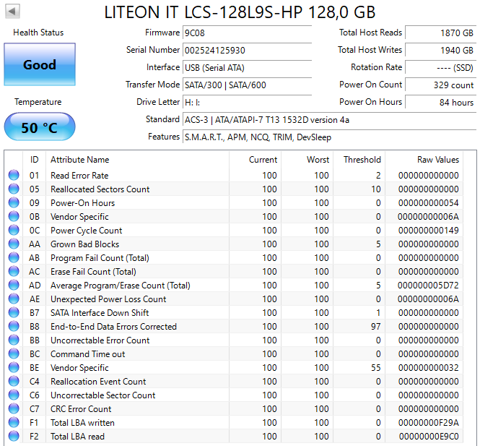Click status orb beside CRC Error Count
This screenshot has width=480, height=446.
(x=14, y=409)
